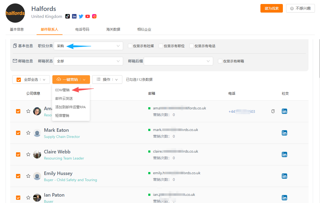Image resolution: width=320 pixels, height=203 pixels.
Task: Expand the 全部全选 dropdown arrow
Action: pyautogui.click(x=44, y=80)
